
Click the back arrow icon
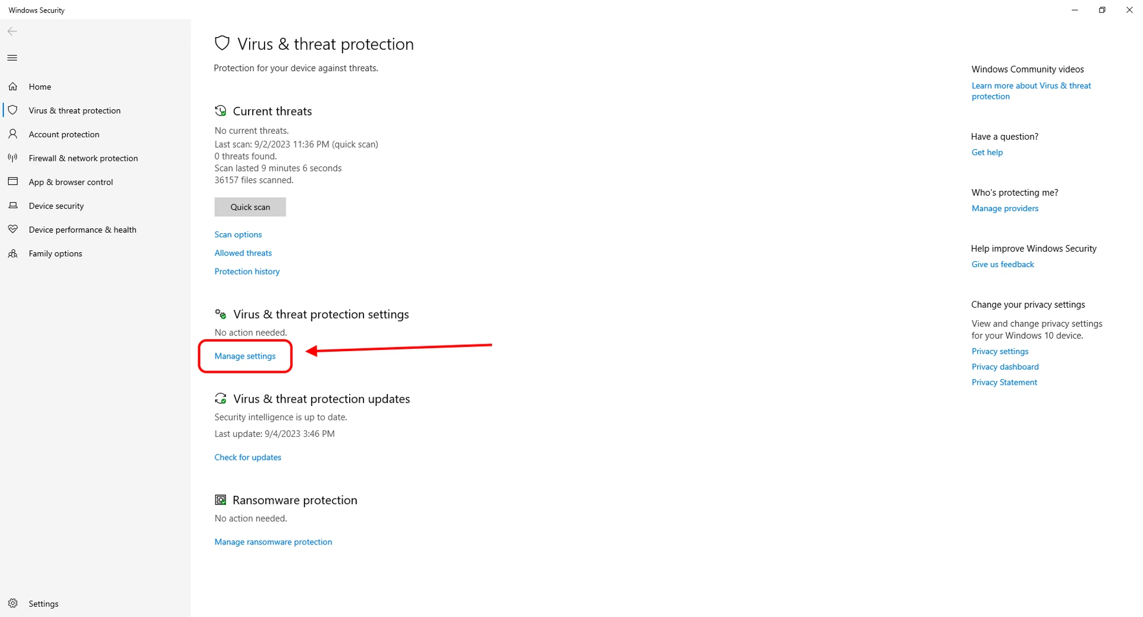13,31
